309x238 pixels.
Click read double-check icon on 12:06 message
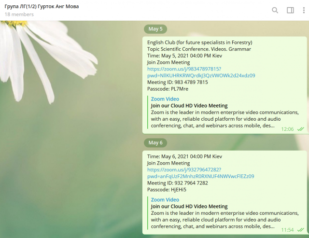(x=301, y=129)
